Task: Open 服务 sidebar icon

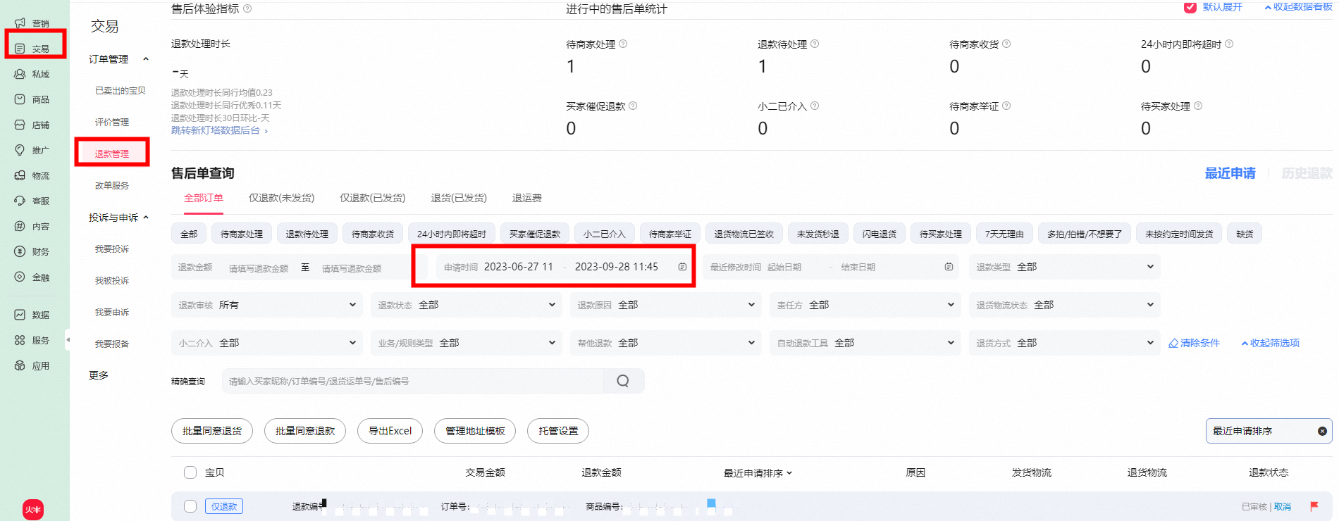Action: point(20,340)
